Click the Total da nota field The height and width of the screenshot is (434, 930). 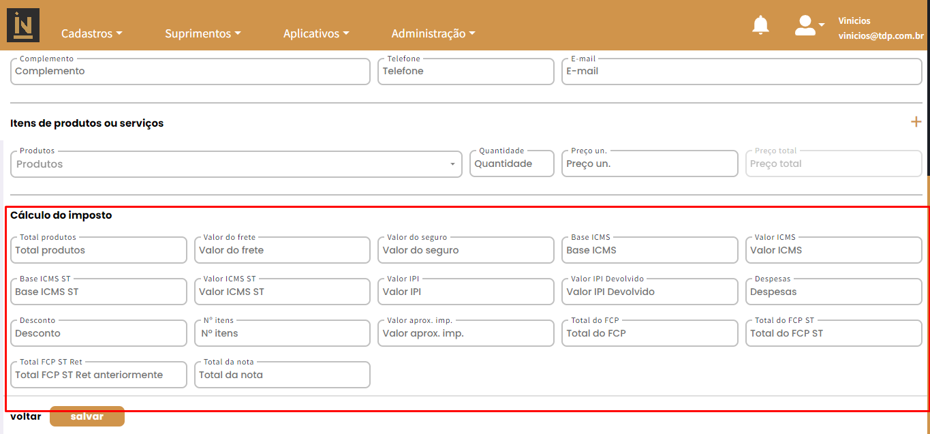point(282,375)
